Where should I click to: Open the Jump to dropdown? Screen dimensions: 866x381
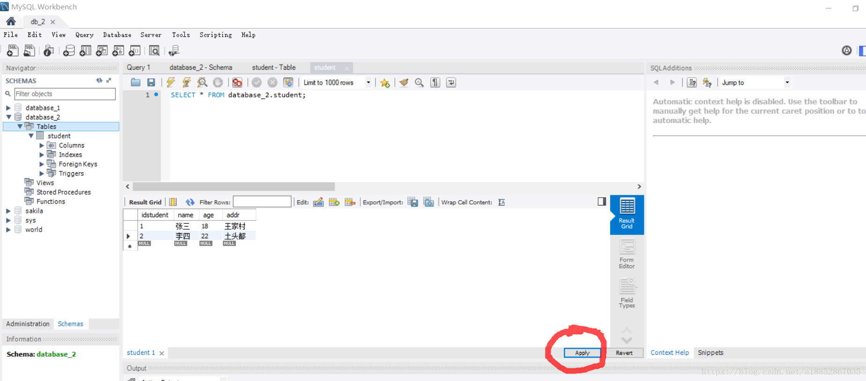point(787,82)
